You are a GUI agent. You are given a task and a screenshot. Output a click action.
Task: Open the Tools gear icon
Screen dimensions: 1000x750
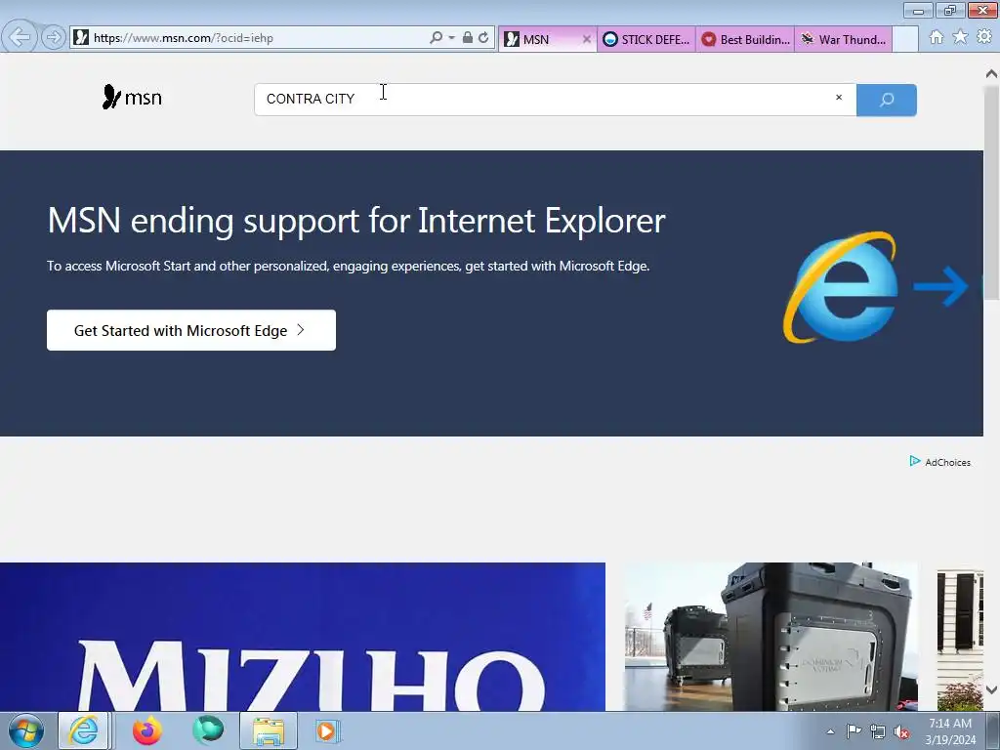tap(984, 38)
